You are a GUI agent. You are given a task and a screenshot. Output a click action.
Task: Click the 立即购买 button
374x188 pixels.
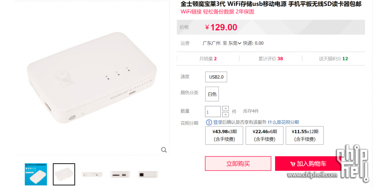click(x=238, y=164)
